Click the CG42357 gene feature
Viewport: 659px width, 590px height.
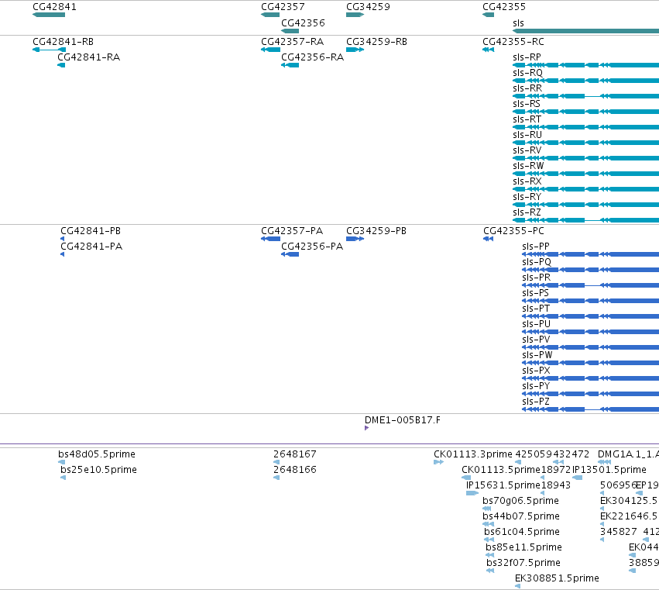click(270, 15)
